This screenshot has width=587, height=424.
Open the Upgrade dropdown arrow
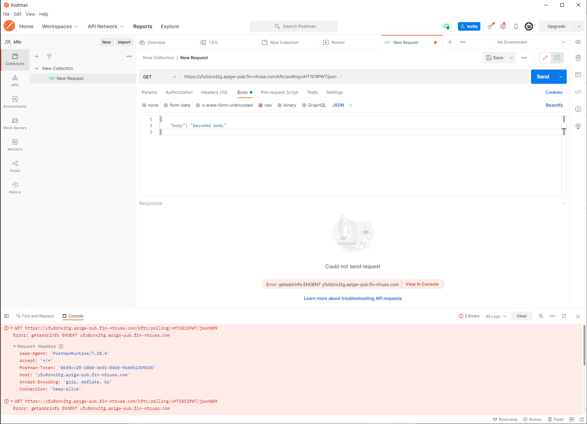[x=579, y=26]
